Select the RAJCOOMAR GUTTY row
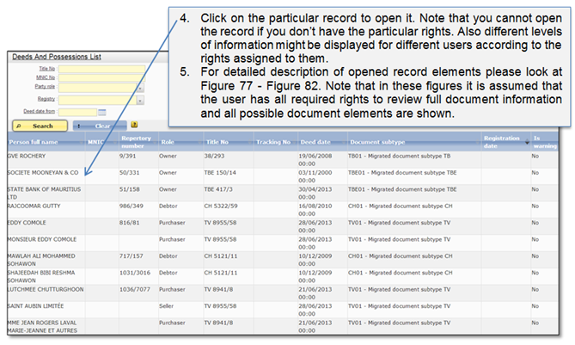The image size is (575, 345). click(33, 206)
